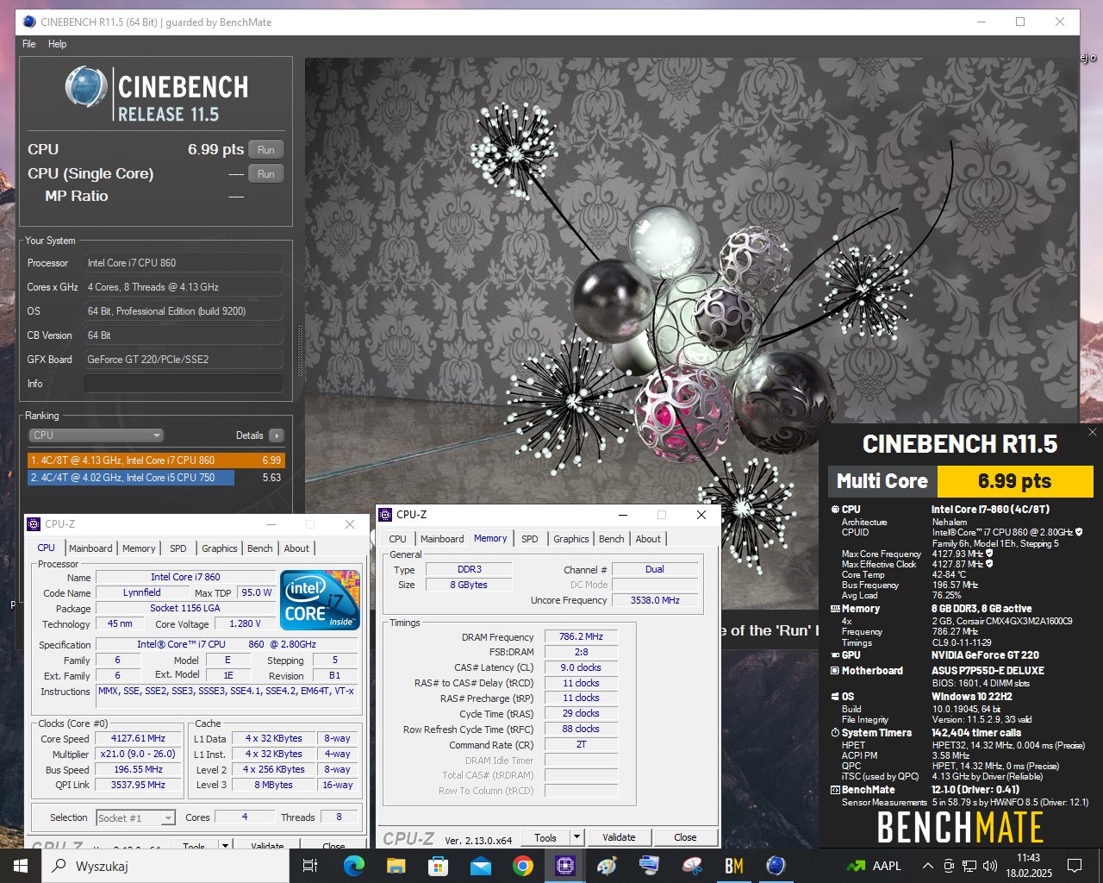1103x883 pixels.
Task: Open Bench tab in left CPU-Z window
Action: click(259, 548)
